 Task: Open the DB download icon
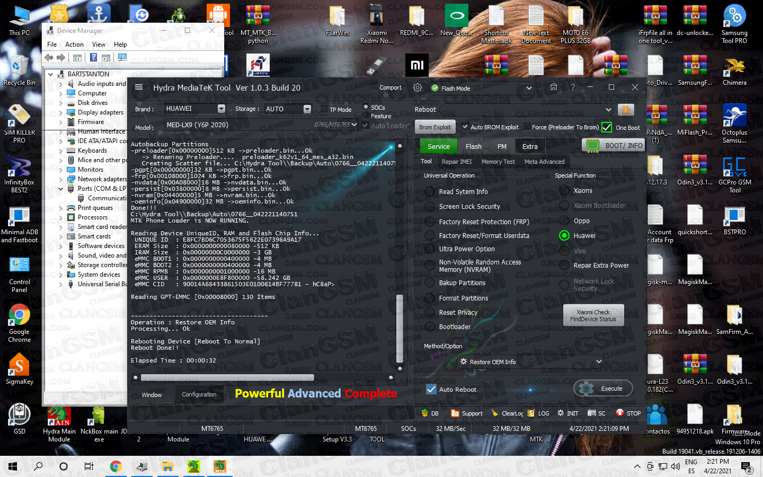[x=424, y=413]
